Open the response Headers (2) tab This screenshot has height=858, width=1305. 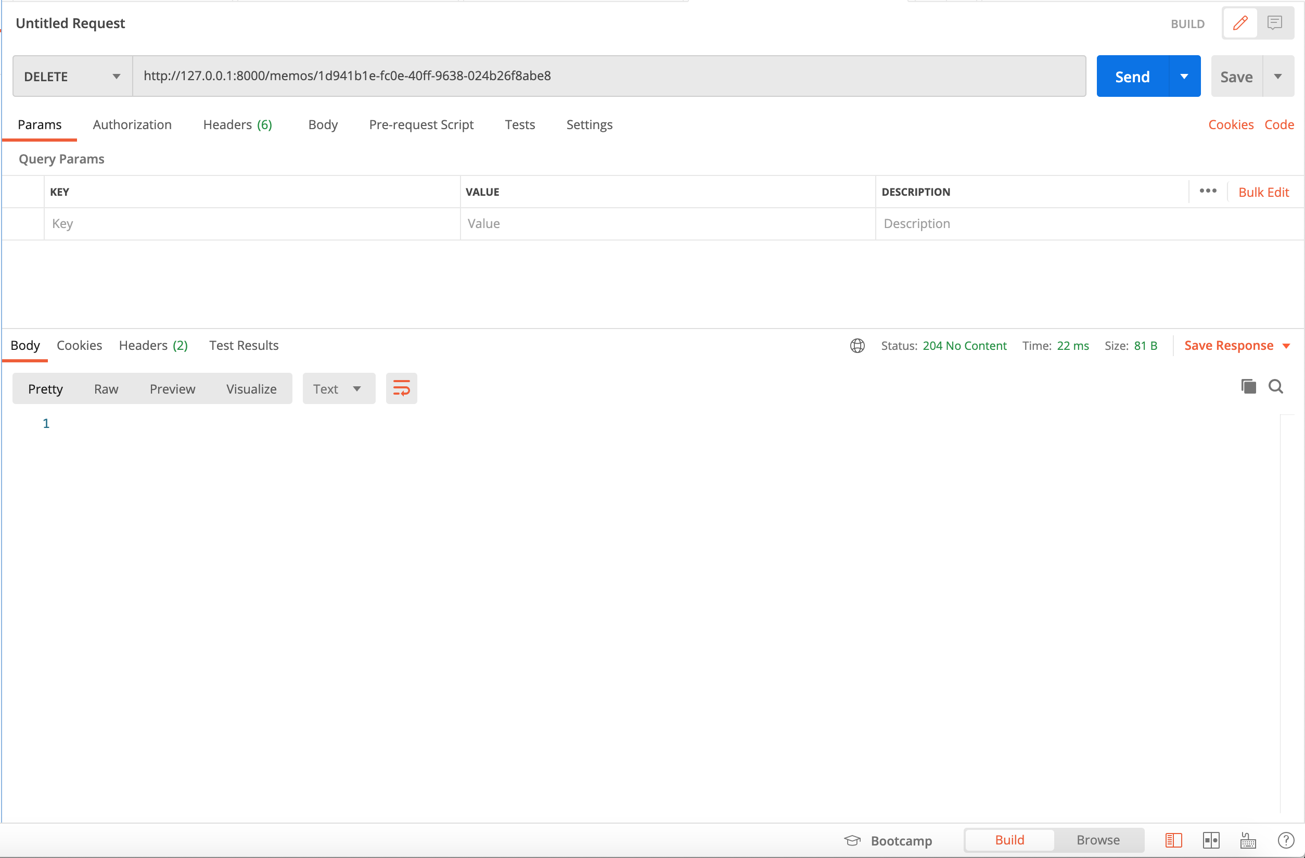(x=153, y=346)
